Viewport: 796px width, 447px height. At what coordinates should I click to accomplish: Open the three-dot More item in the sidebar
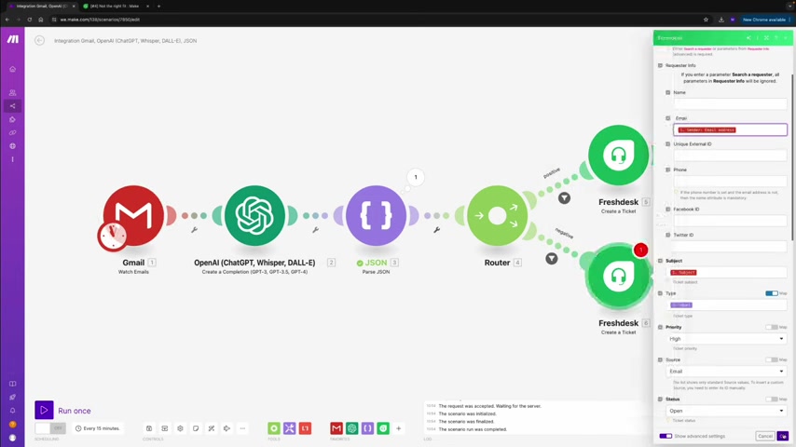coord(13,159)
